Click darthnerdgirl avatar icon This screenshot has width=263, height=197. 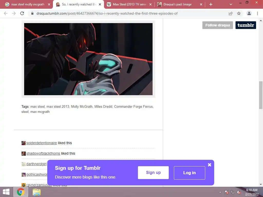point(24,164)
